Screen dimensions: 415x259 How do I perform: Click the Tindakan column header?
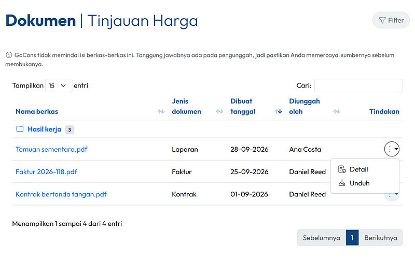pos(384,111)
